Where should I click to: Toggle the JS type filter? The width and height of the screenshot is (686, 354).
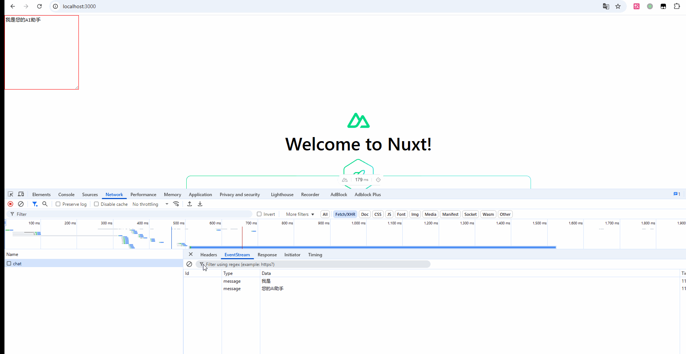coord(389,214)
